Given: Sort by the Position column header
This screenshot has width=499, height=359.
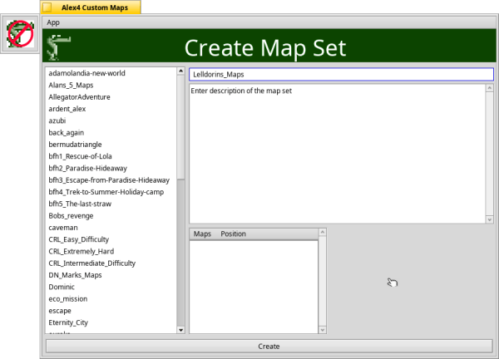Looking at the screenshot, I should click(233, 234).
